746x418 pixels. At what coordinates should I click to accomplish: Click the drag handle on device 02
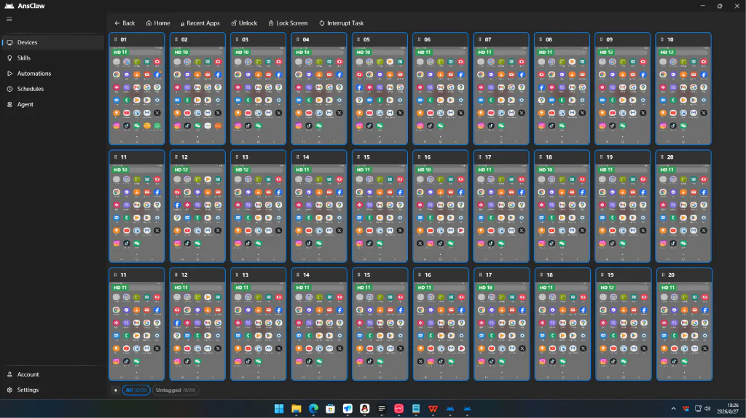[176, 39]
